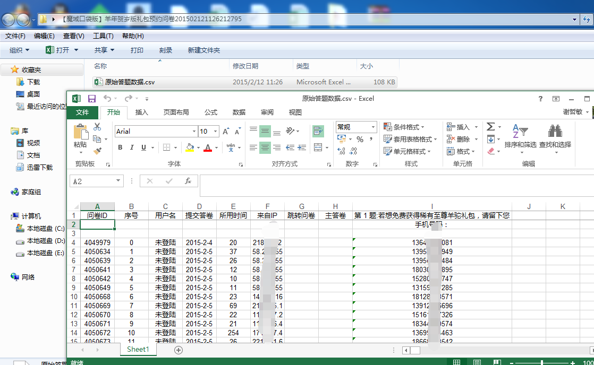Click the Decrease Font Size icon
The width and height of the screenshot is (594, 365).
pyautogui.click(x=237, y=131)
